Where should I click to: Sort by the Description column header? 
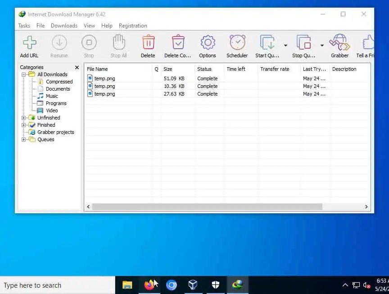(350, 69)
